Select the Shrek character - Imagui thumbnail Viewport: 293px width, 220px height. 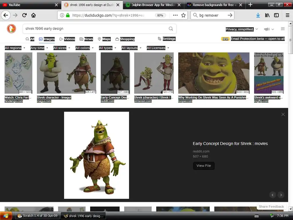click(66, 73)
